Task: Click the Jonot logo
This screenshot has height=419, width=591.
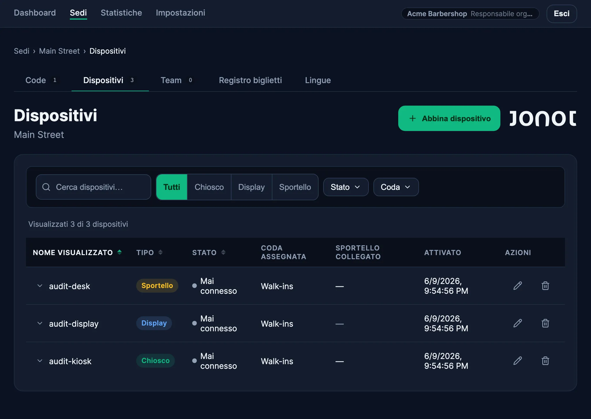Action: [543, 118]
